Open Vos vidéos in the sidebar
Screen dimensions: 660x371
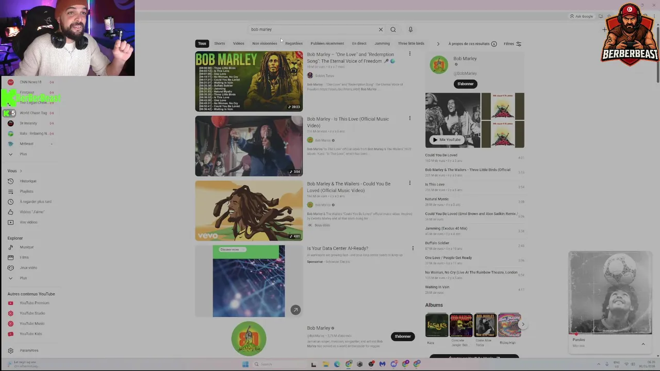28,223
